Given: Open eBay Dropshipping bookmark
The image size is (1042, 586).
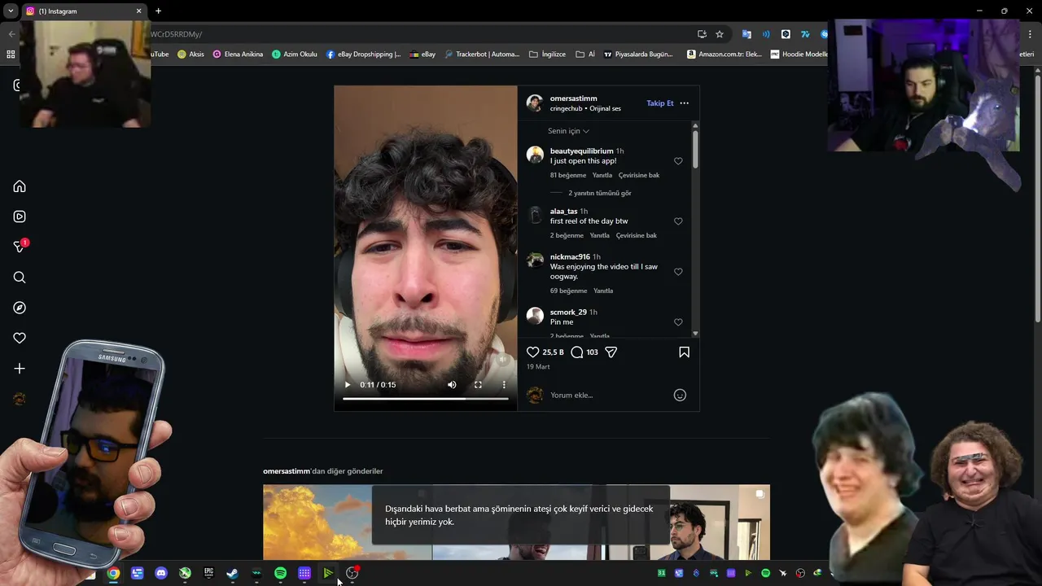Looking at the screenshot, I should (363, 55).
